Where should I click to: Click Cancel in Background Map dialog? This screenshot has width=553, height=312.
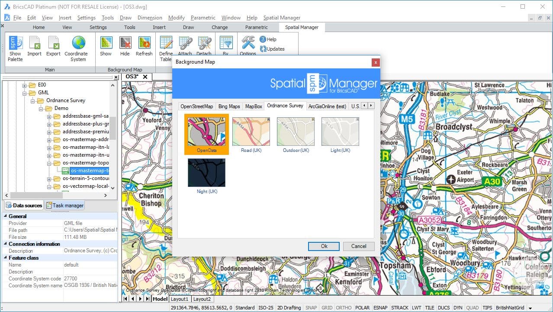tap(359, 246)
